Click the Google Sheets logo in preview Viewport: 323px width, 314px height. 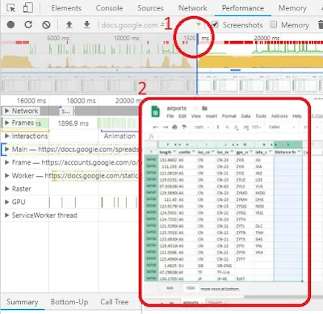pos(155,111)
